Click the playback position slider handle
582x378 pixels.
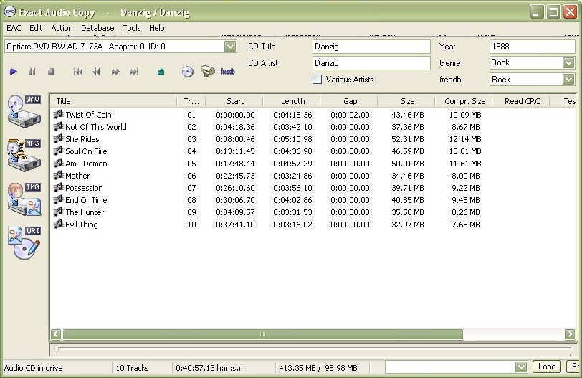[57, 349]
